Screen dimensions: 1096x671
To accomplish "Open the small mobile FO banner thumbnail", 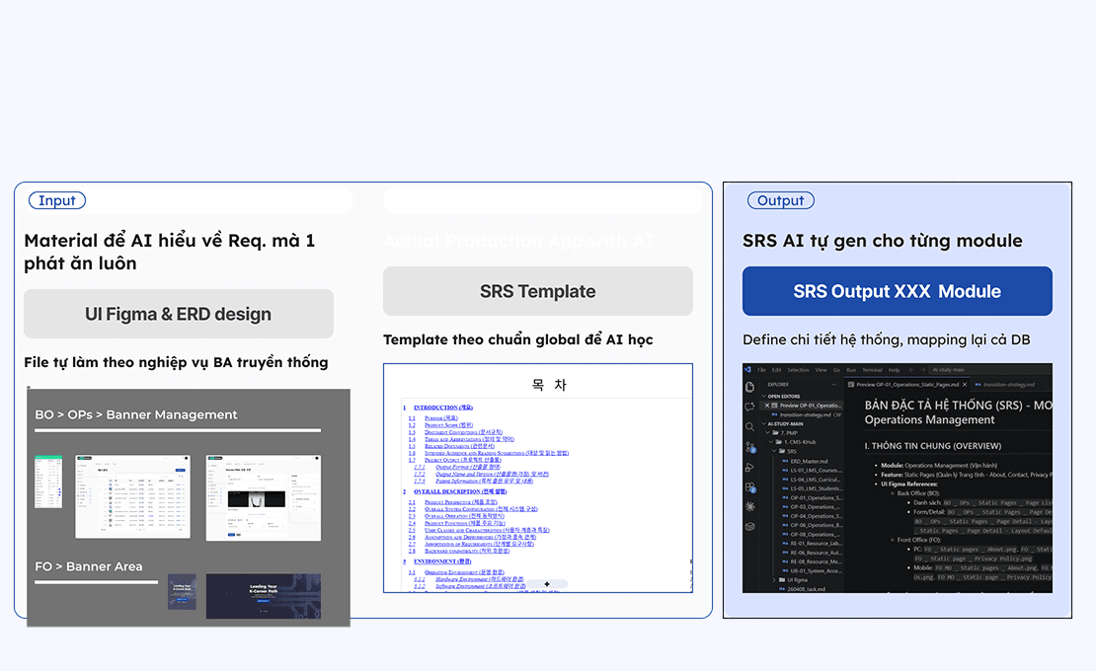I will point(182,591).
